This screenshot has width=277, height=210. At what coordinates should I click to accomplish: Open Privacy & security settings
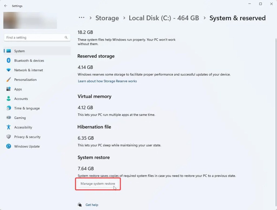click(27, 137)
